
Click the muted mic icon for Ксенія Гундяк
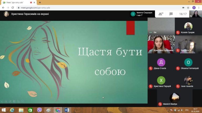pyautogui.click(x=178, y=32)
